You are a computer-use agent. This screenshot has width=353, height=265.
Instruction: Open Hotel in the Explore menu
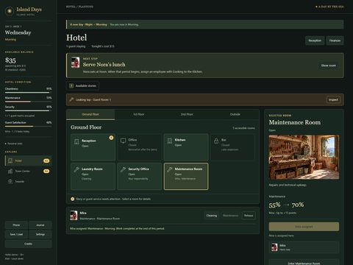tap(29, 160)
